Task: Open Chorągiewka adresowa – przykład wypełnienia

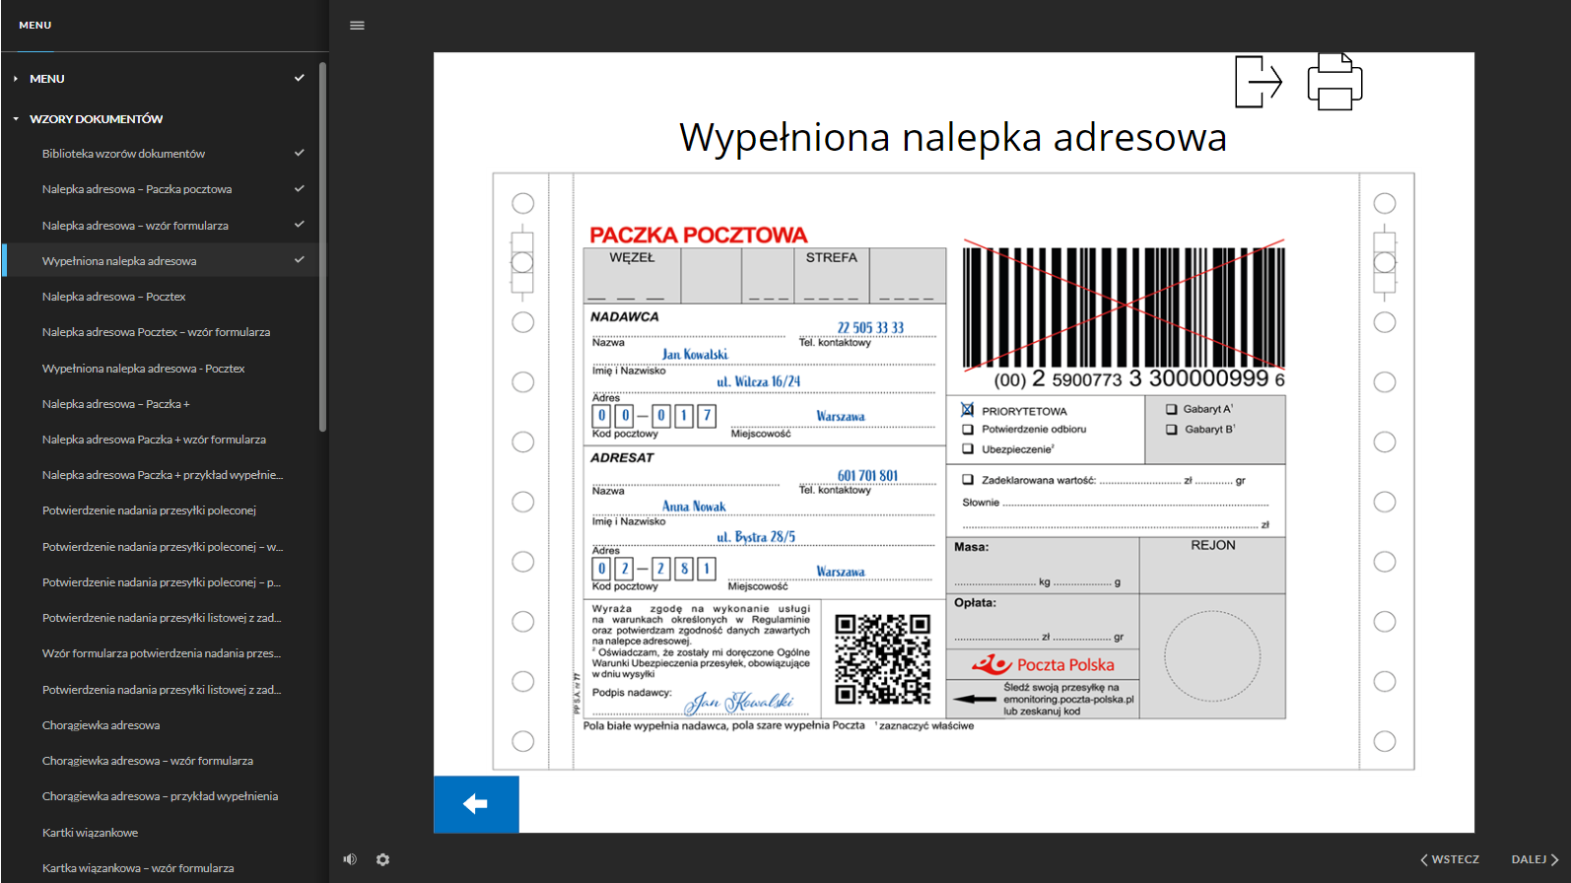Action: pos(160,796)
